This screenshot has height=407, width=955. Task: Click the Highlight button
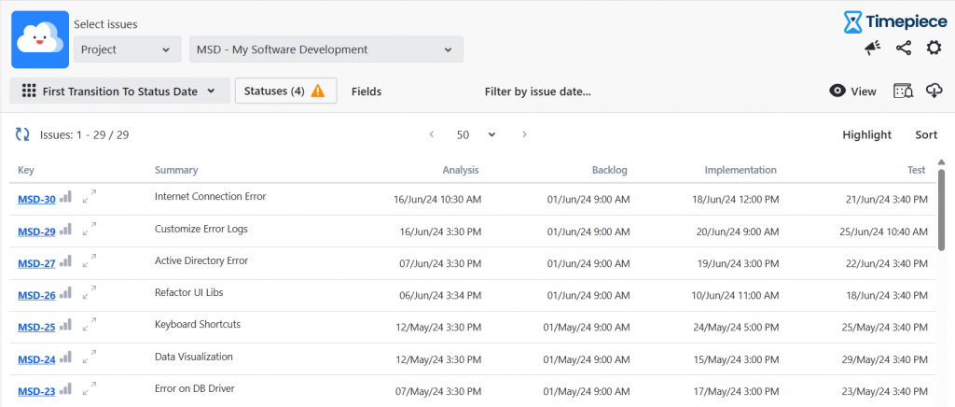pos(866,134)
